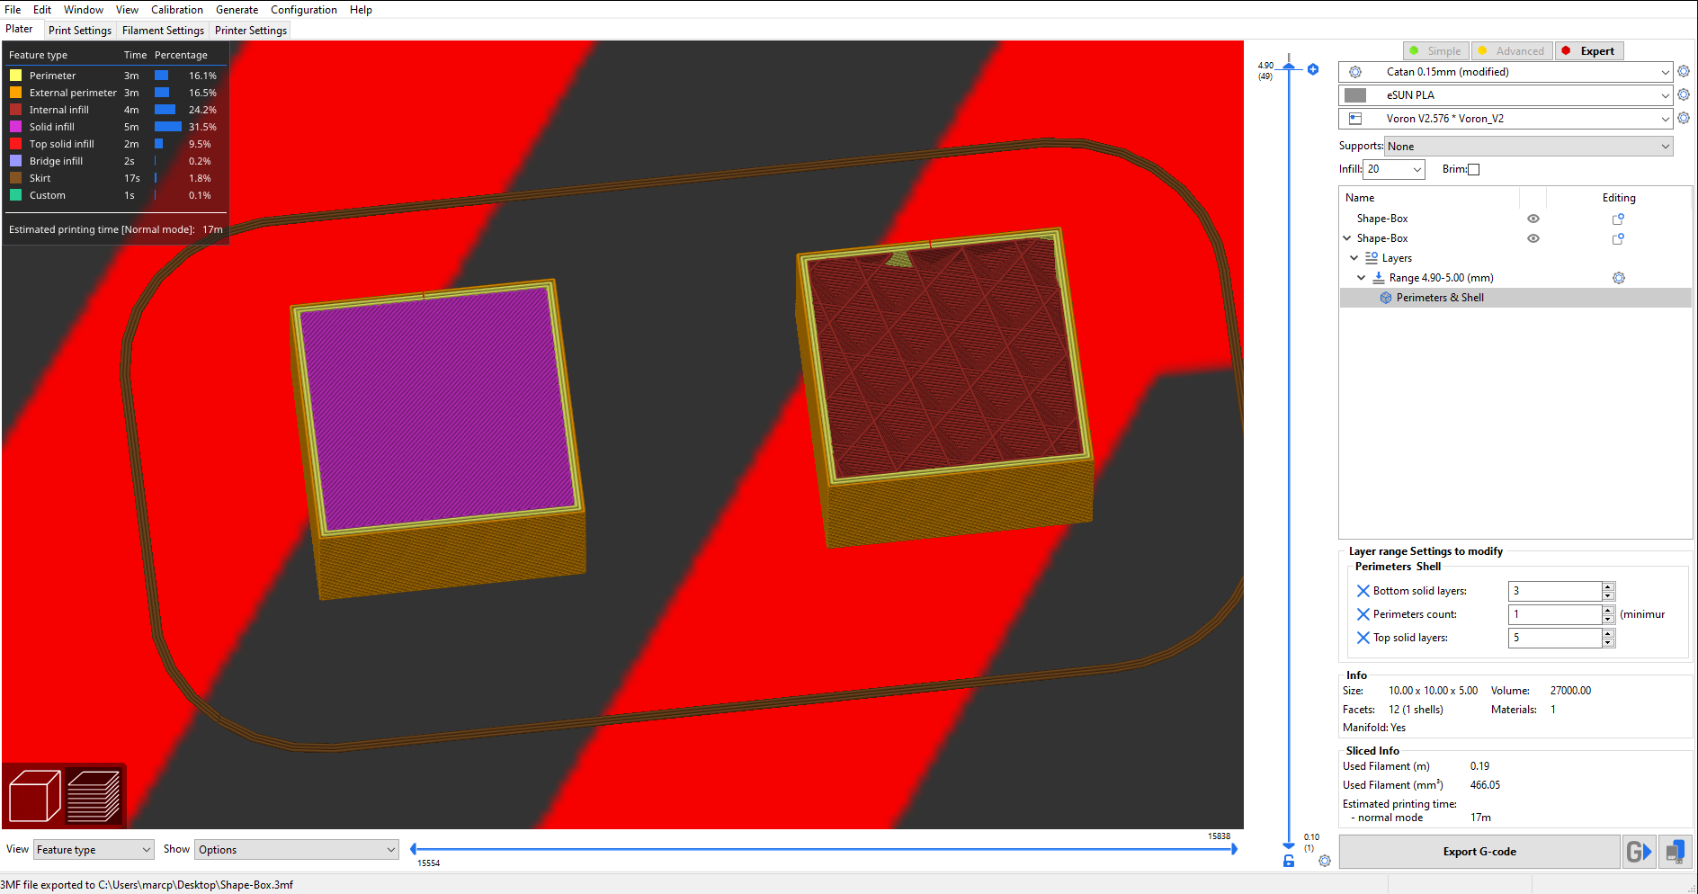Open print profile settings cog for Catan 0.15mm
Viewport: 1698px width, 894px height.
click(1684, 72)
